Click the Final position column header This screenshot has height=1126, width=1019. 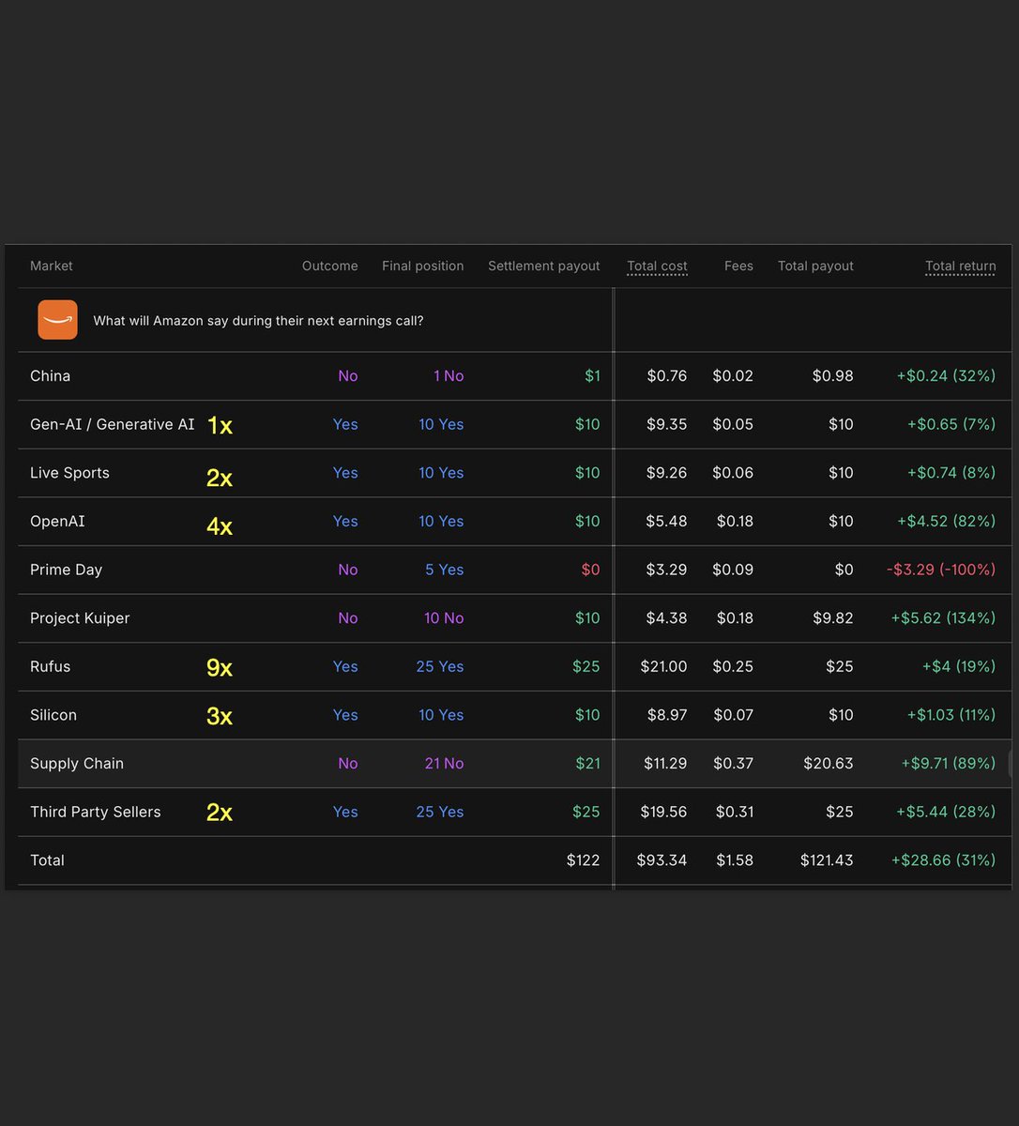422,266
